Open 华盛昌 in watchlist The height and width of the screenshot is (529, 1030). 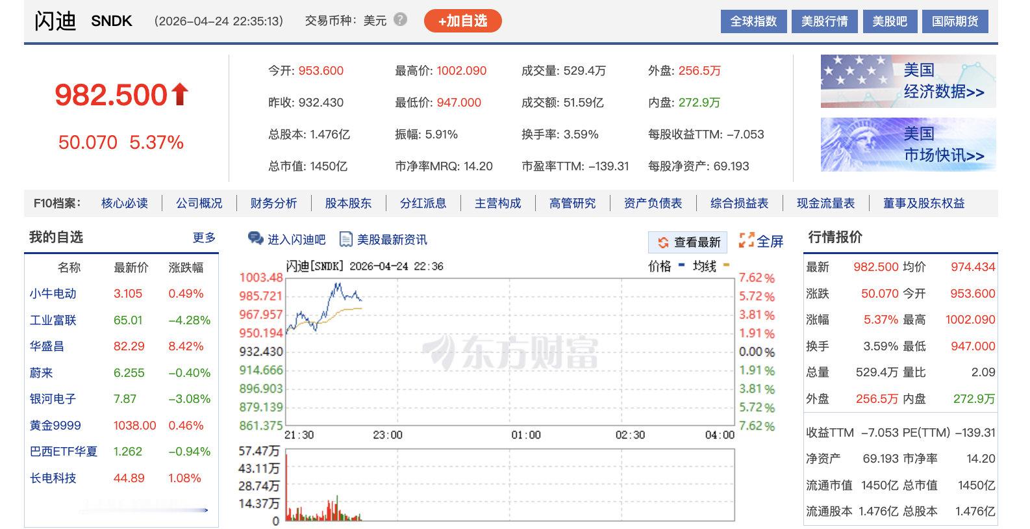(x=47, y=346)
